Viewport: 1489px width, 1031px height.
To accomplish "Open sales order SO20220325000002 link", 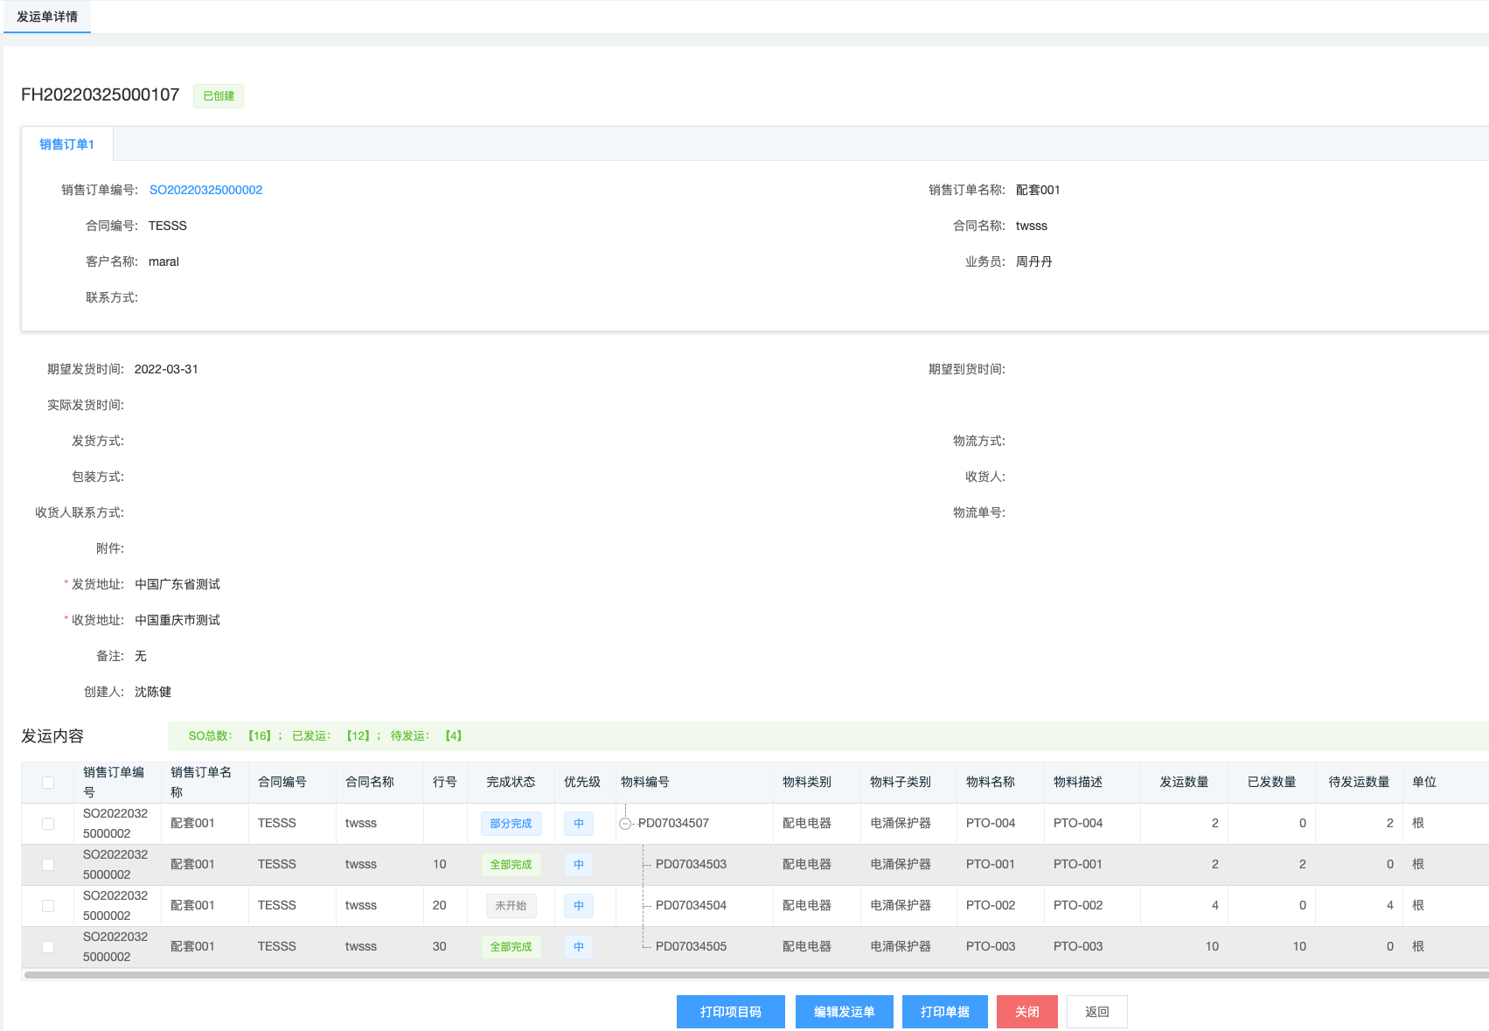I will [205, 190].
